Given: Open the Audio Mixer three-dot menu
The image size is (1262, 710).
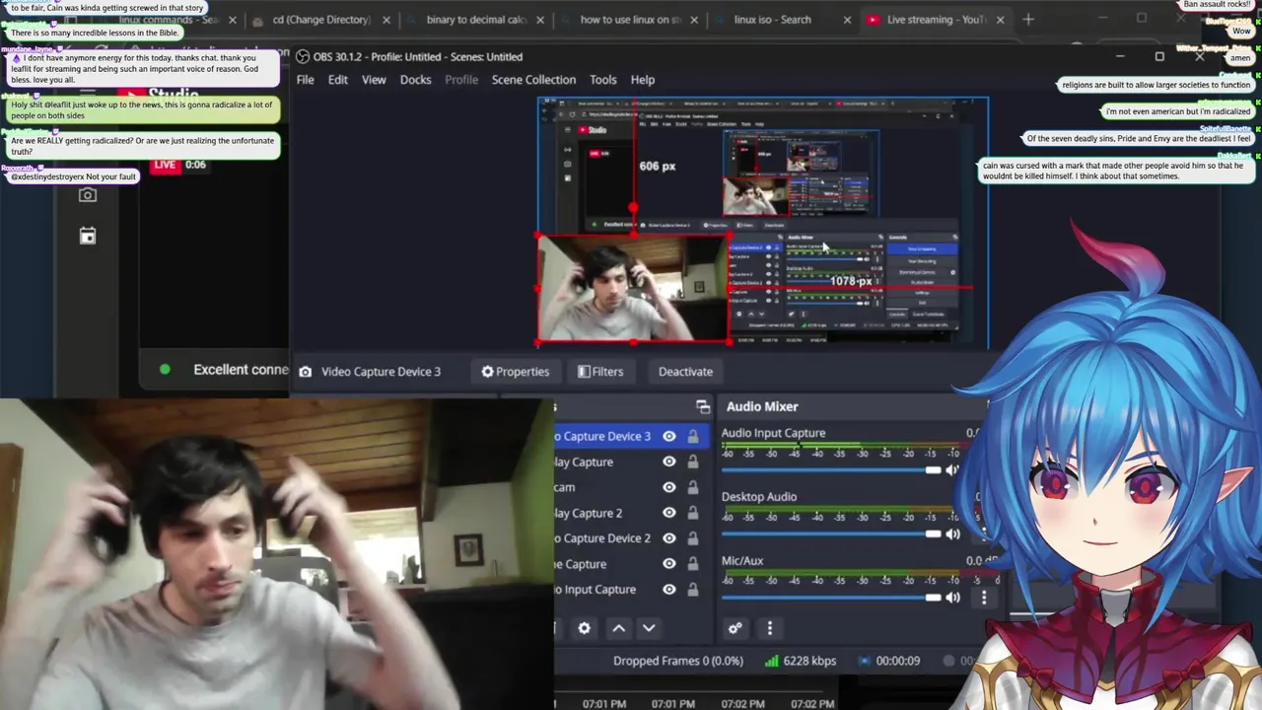Looking at the screenshot, I should [770, 628].
